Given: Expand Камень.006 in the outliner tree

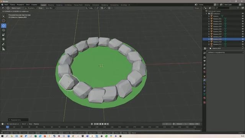Looking at the screenshot, I should click(209, 31).
